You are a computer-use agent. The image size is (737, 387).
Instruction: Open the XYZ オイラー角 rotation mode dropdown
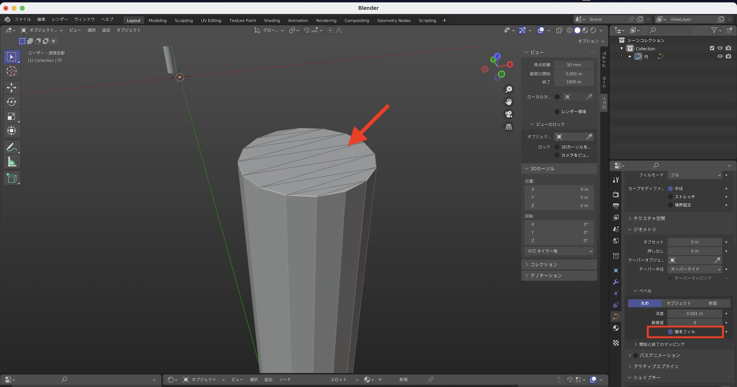[x=559, y=251]
